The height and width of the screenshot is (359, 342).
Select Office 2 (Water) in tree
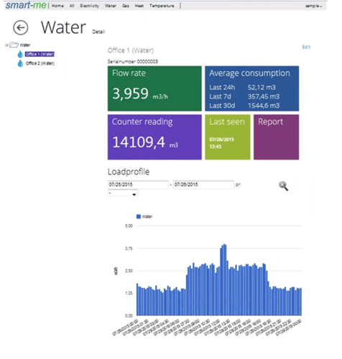click(40, 63)
